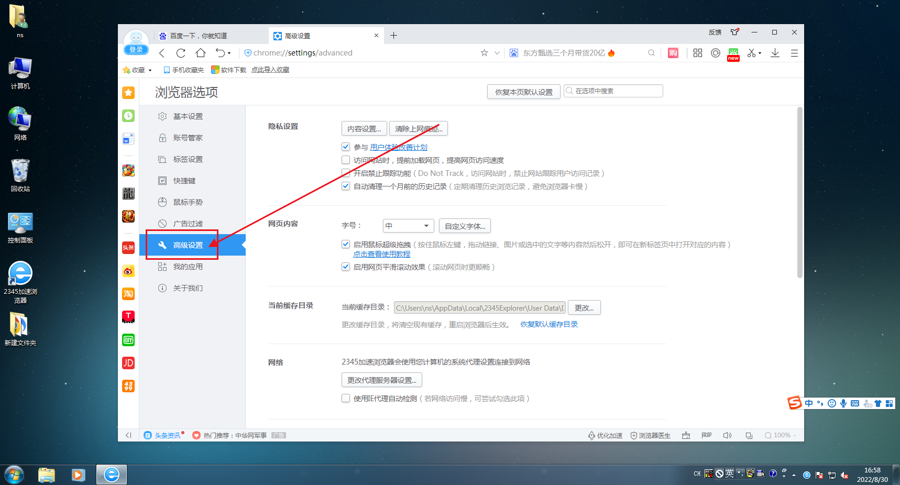Open the orange 4399 games icon in the sidebar
Image resolution: width=900 pixels, height=485 pixels.
pyautogui.click(x=128, y=386)
